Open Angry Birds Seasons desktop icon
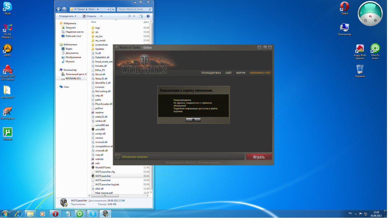Viewport: 389px width, 221px height. point(360,49)
